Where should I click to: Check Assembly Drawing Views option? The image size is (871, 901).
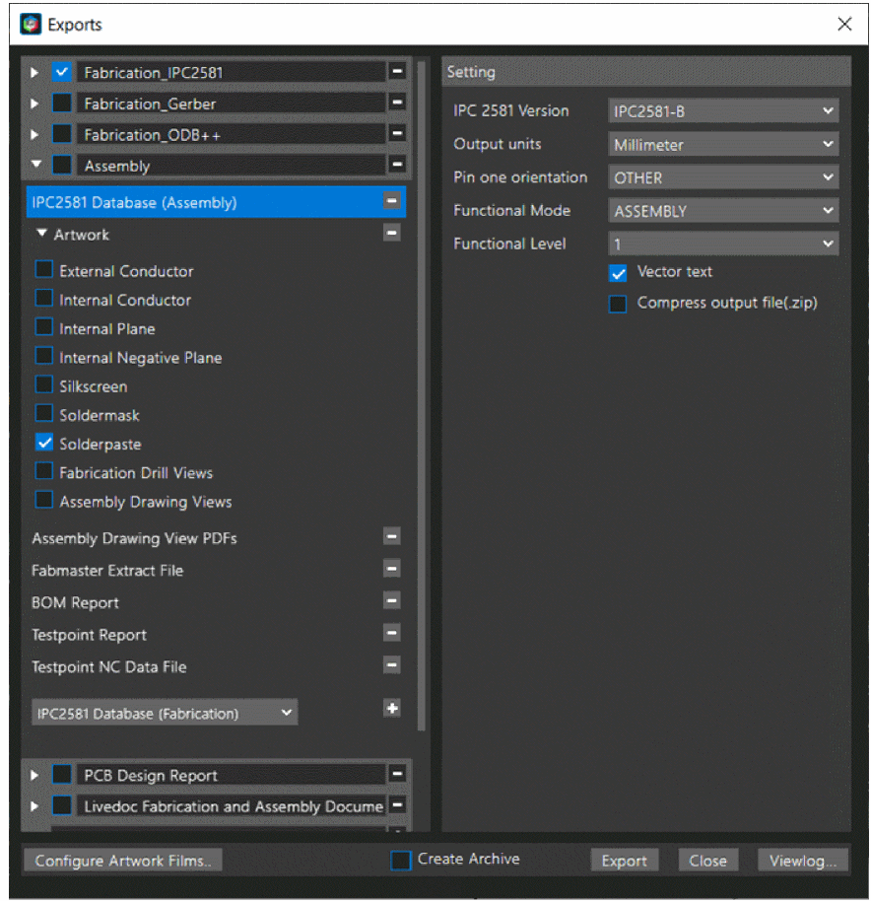pos(44,500)
